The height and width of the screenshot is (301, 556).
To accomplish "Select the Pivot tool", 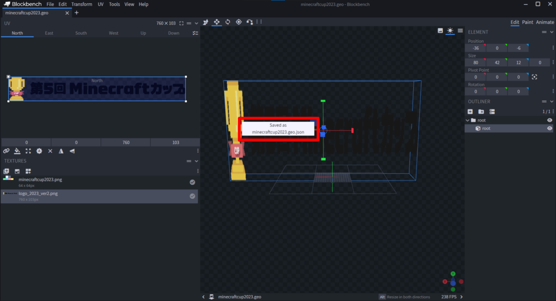I will tap(238, 22).
